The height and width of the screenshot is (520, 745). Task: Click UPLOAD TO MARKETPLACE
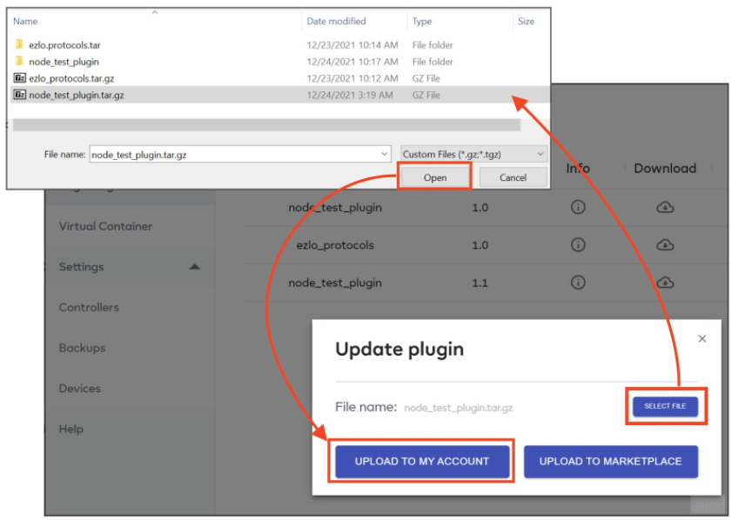pyautogui.click(x=610, y=462)
